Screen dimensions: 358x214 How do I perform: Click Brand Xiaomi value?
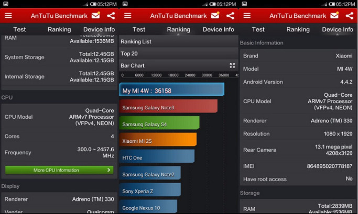(x=344, y=56)
